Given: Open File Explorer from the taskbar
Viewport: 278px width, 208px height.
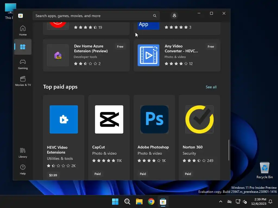Looking at the screenshot, I should pos(139,201).
